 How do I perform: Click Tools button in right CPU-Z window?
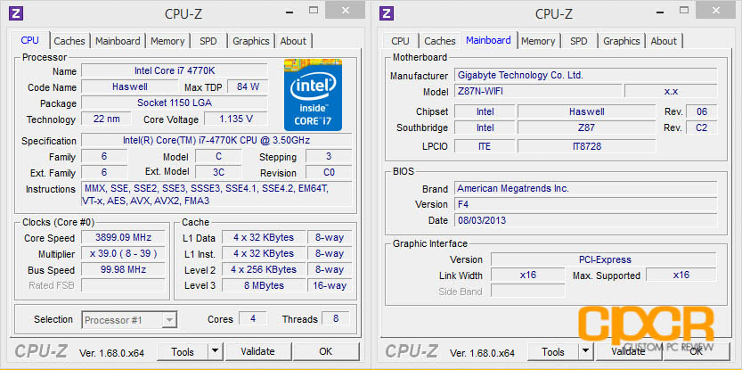click(554, 351)
